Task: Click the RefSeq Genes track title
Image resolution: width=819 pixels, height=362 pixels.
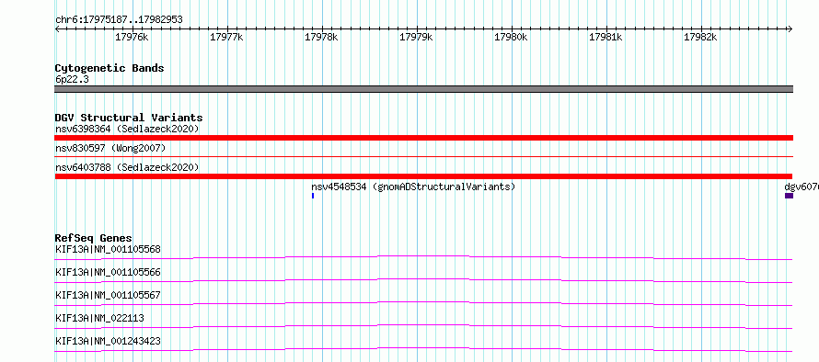Action: pos(94,238)
